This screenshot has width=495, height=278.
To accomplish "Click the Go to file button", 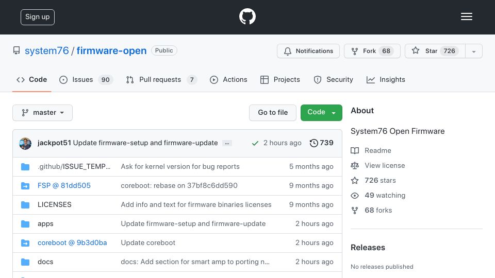I will point(273,113).
